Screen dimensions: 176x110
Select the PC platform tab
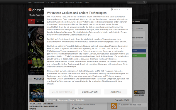pos(38,21)
